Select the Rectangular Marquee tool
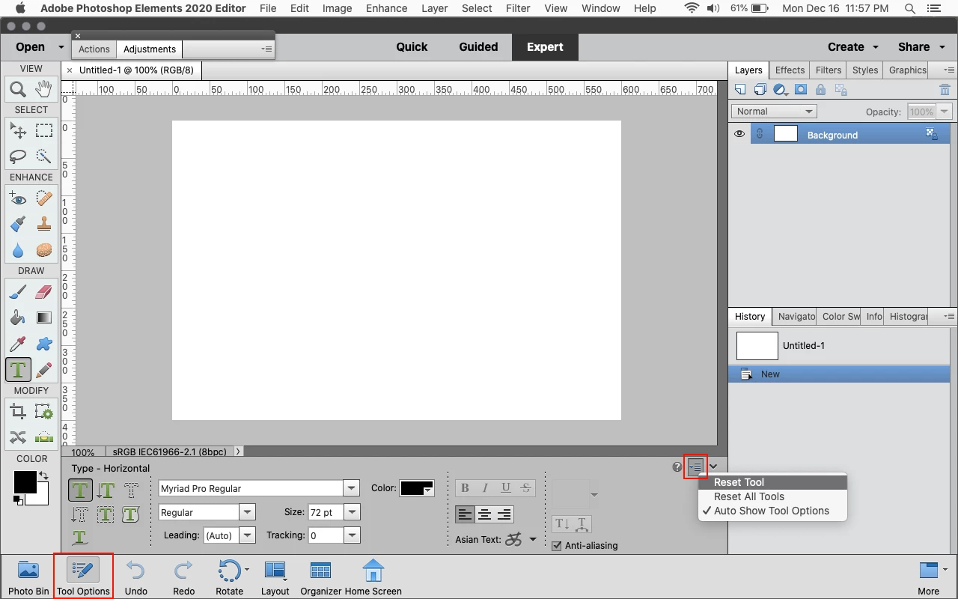The image size is (958, 599). [44, 130]
